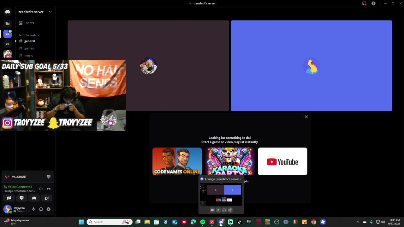404x227 pixels.
Task: Turn on camera in the voice panel
Action: (9, 198)
